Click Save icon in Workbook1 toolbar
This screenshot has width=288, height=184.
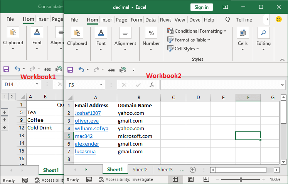click(x=6, y=69)
